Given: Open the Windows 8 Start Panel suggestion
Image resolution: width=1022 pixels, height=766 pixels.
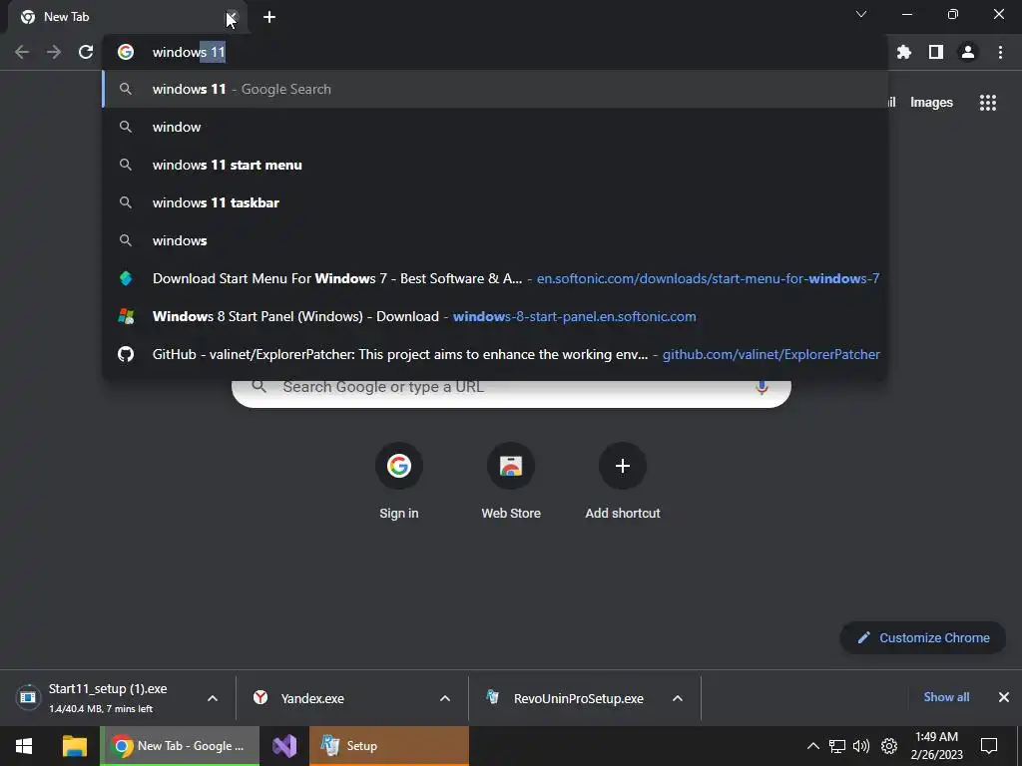Looking at the screenshot, I should pos(495,316).
